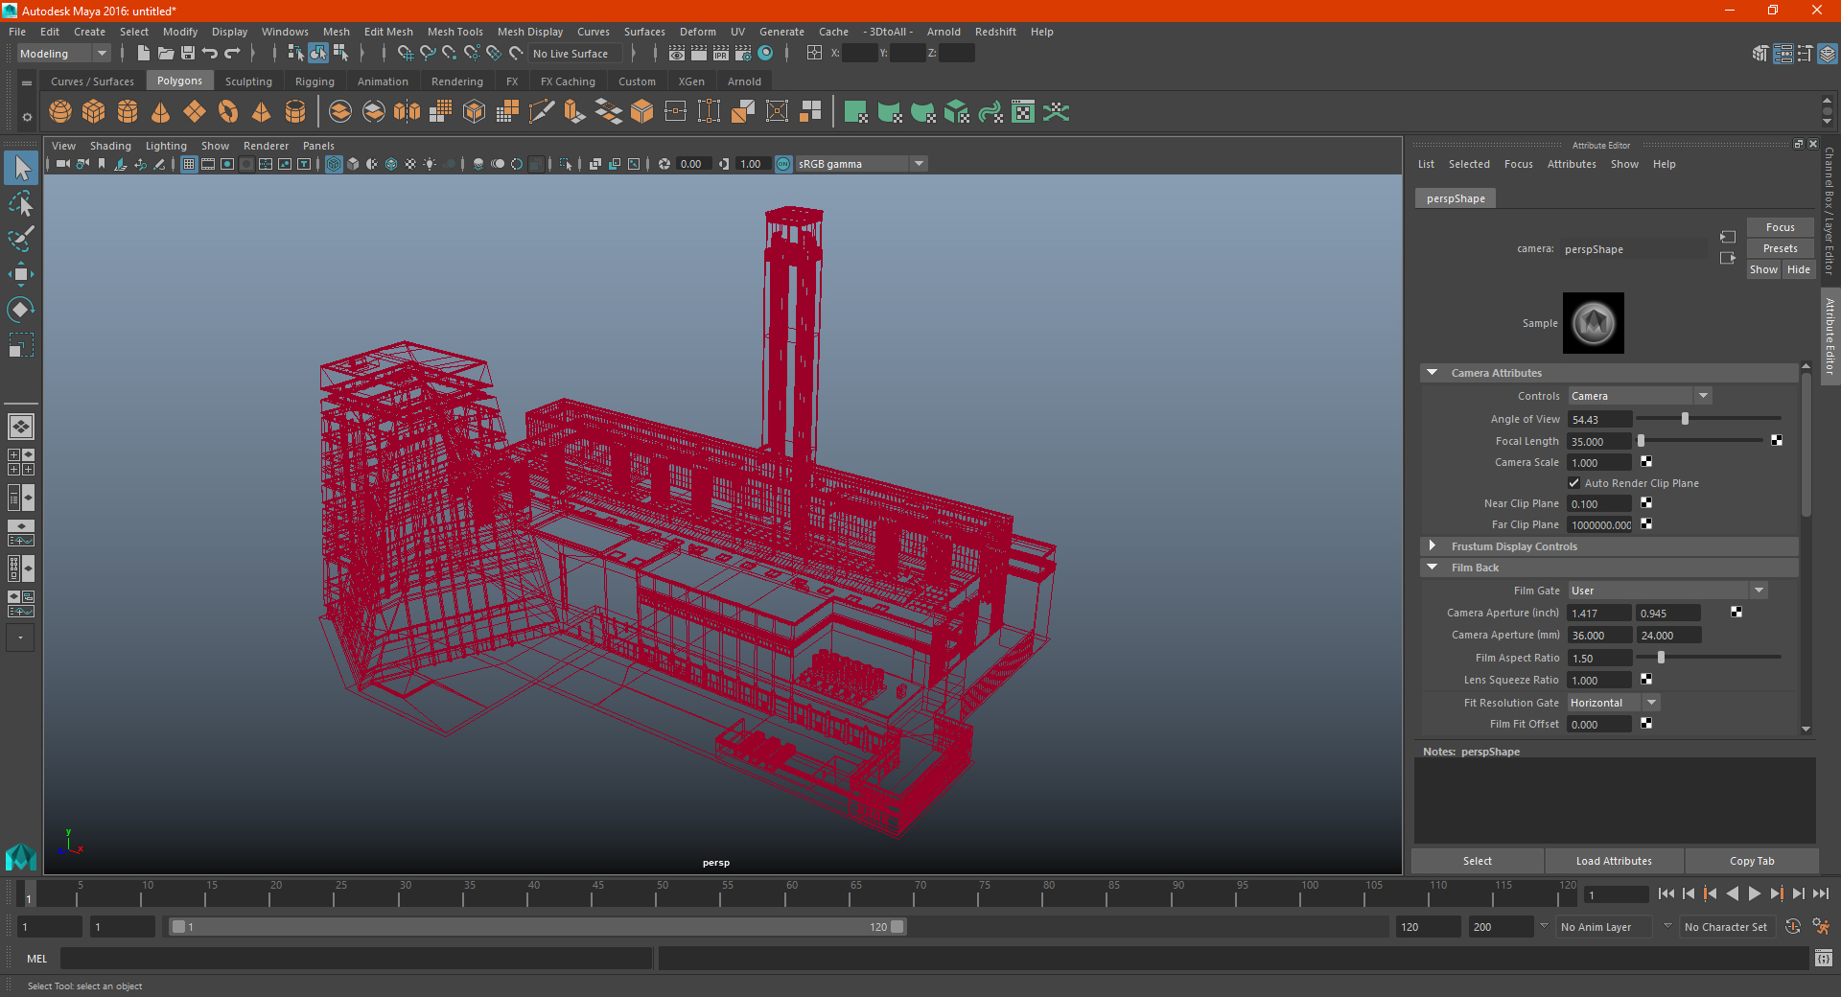Adjust the Angle of View slider
The height and width of the screenshot is (997, 1841).
click(x=1685, y=419)
